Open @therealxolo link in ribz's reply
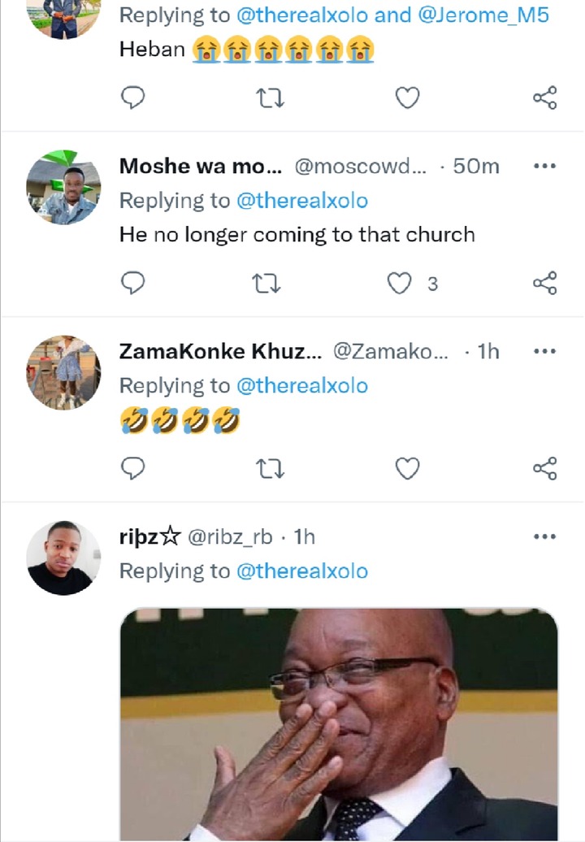Screen dimensions: 585x842 pyautogui.click(x=301, y=571)
